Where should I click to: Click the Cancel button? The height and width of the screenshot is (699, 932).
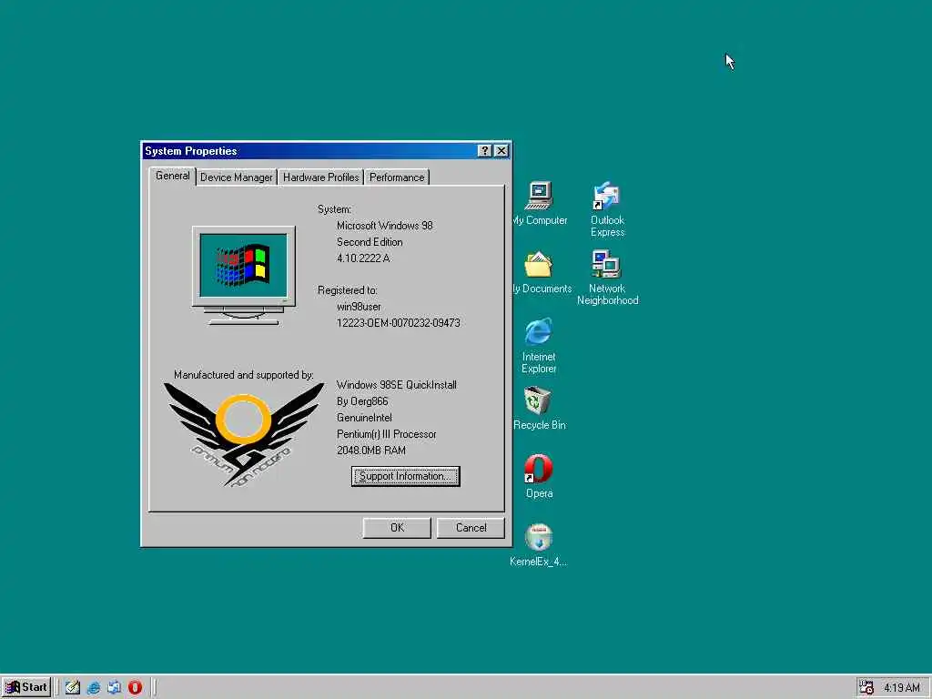pyautogui.click(x=471, y=528)
